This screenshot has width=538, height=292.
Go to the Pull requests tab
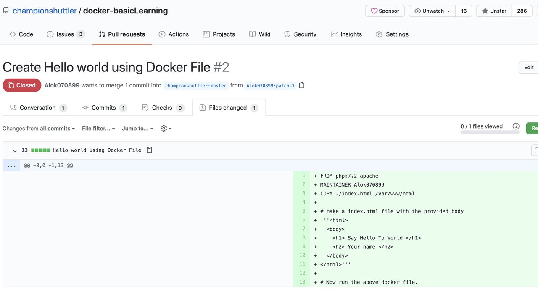[x=122, y=34]
